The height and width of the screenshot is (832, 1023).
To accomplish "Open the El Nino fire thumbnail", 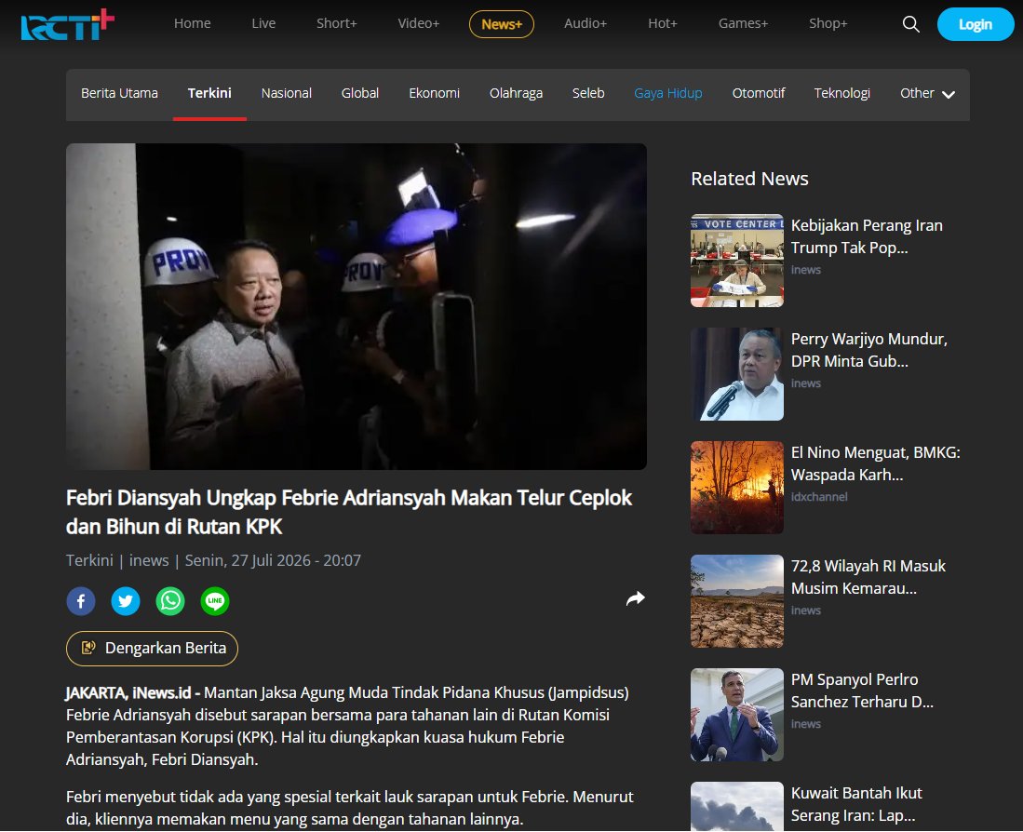I will click(737, 488).
